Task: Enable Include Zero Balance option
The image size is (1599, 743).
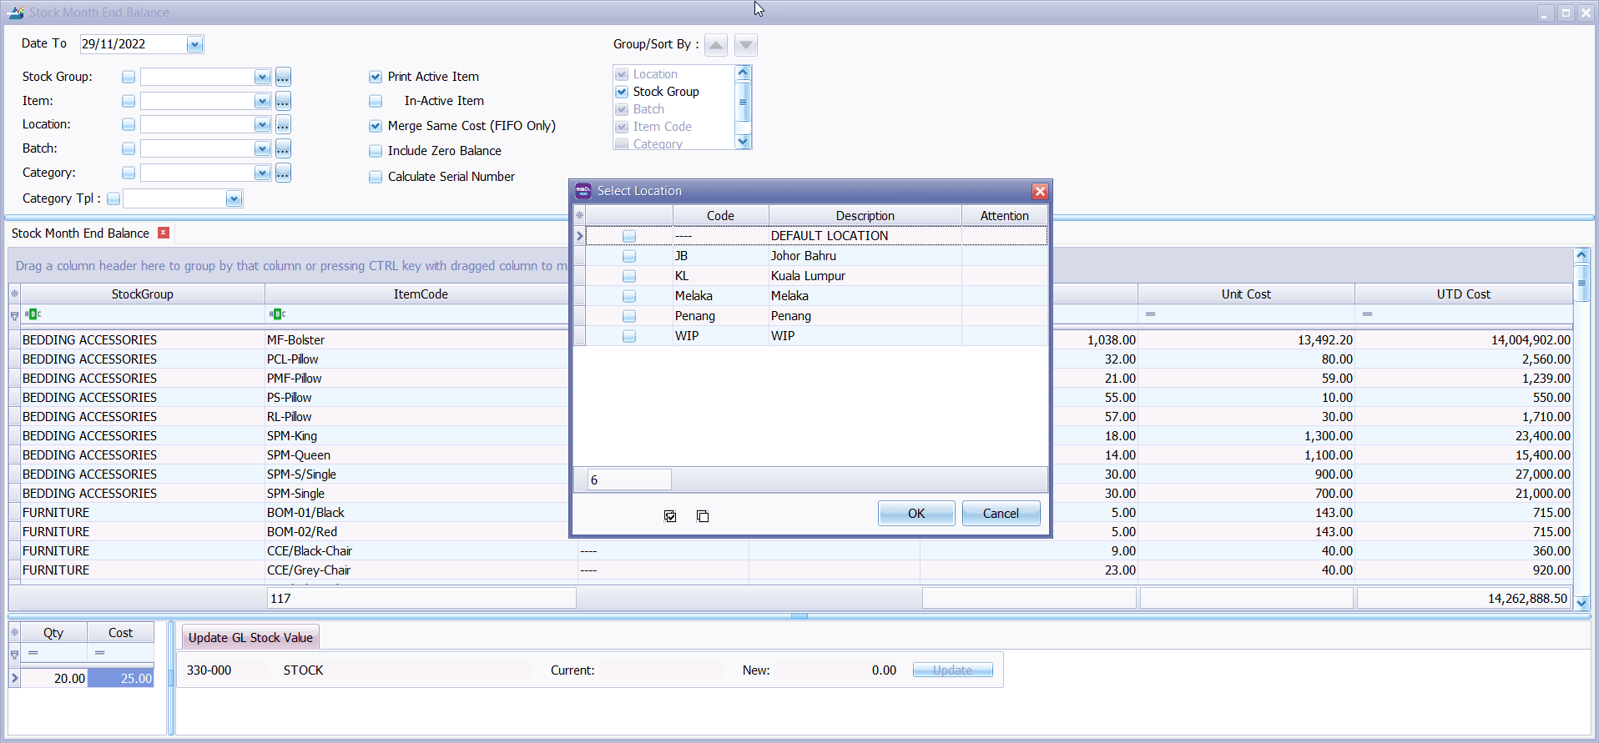Action: 376,151
